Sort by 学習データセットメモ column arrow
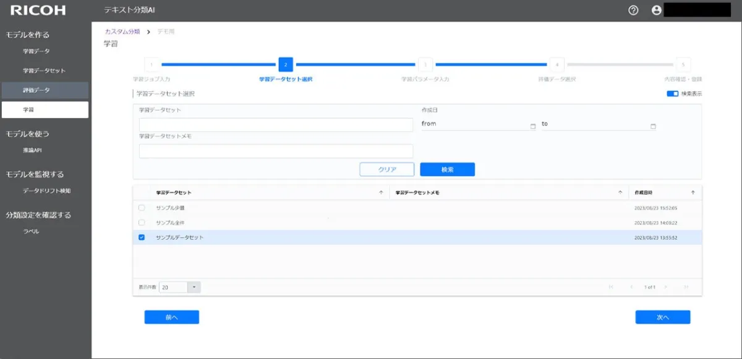Image resolution: width=742 pixels, height=359 pixels. click(620, 193)
